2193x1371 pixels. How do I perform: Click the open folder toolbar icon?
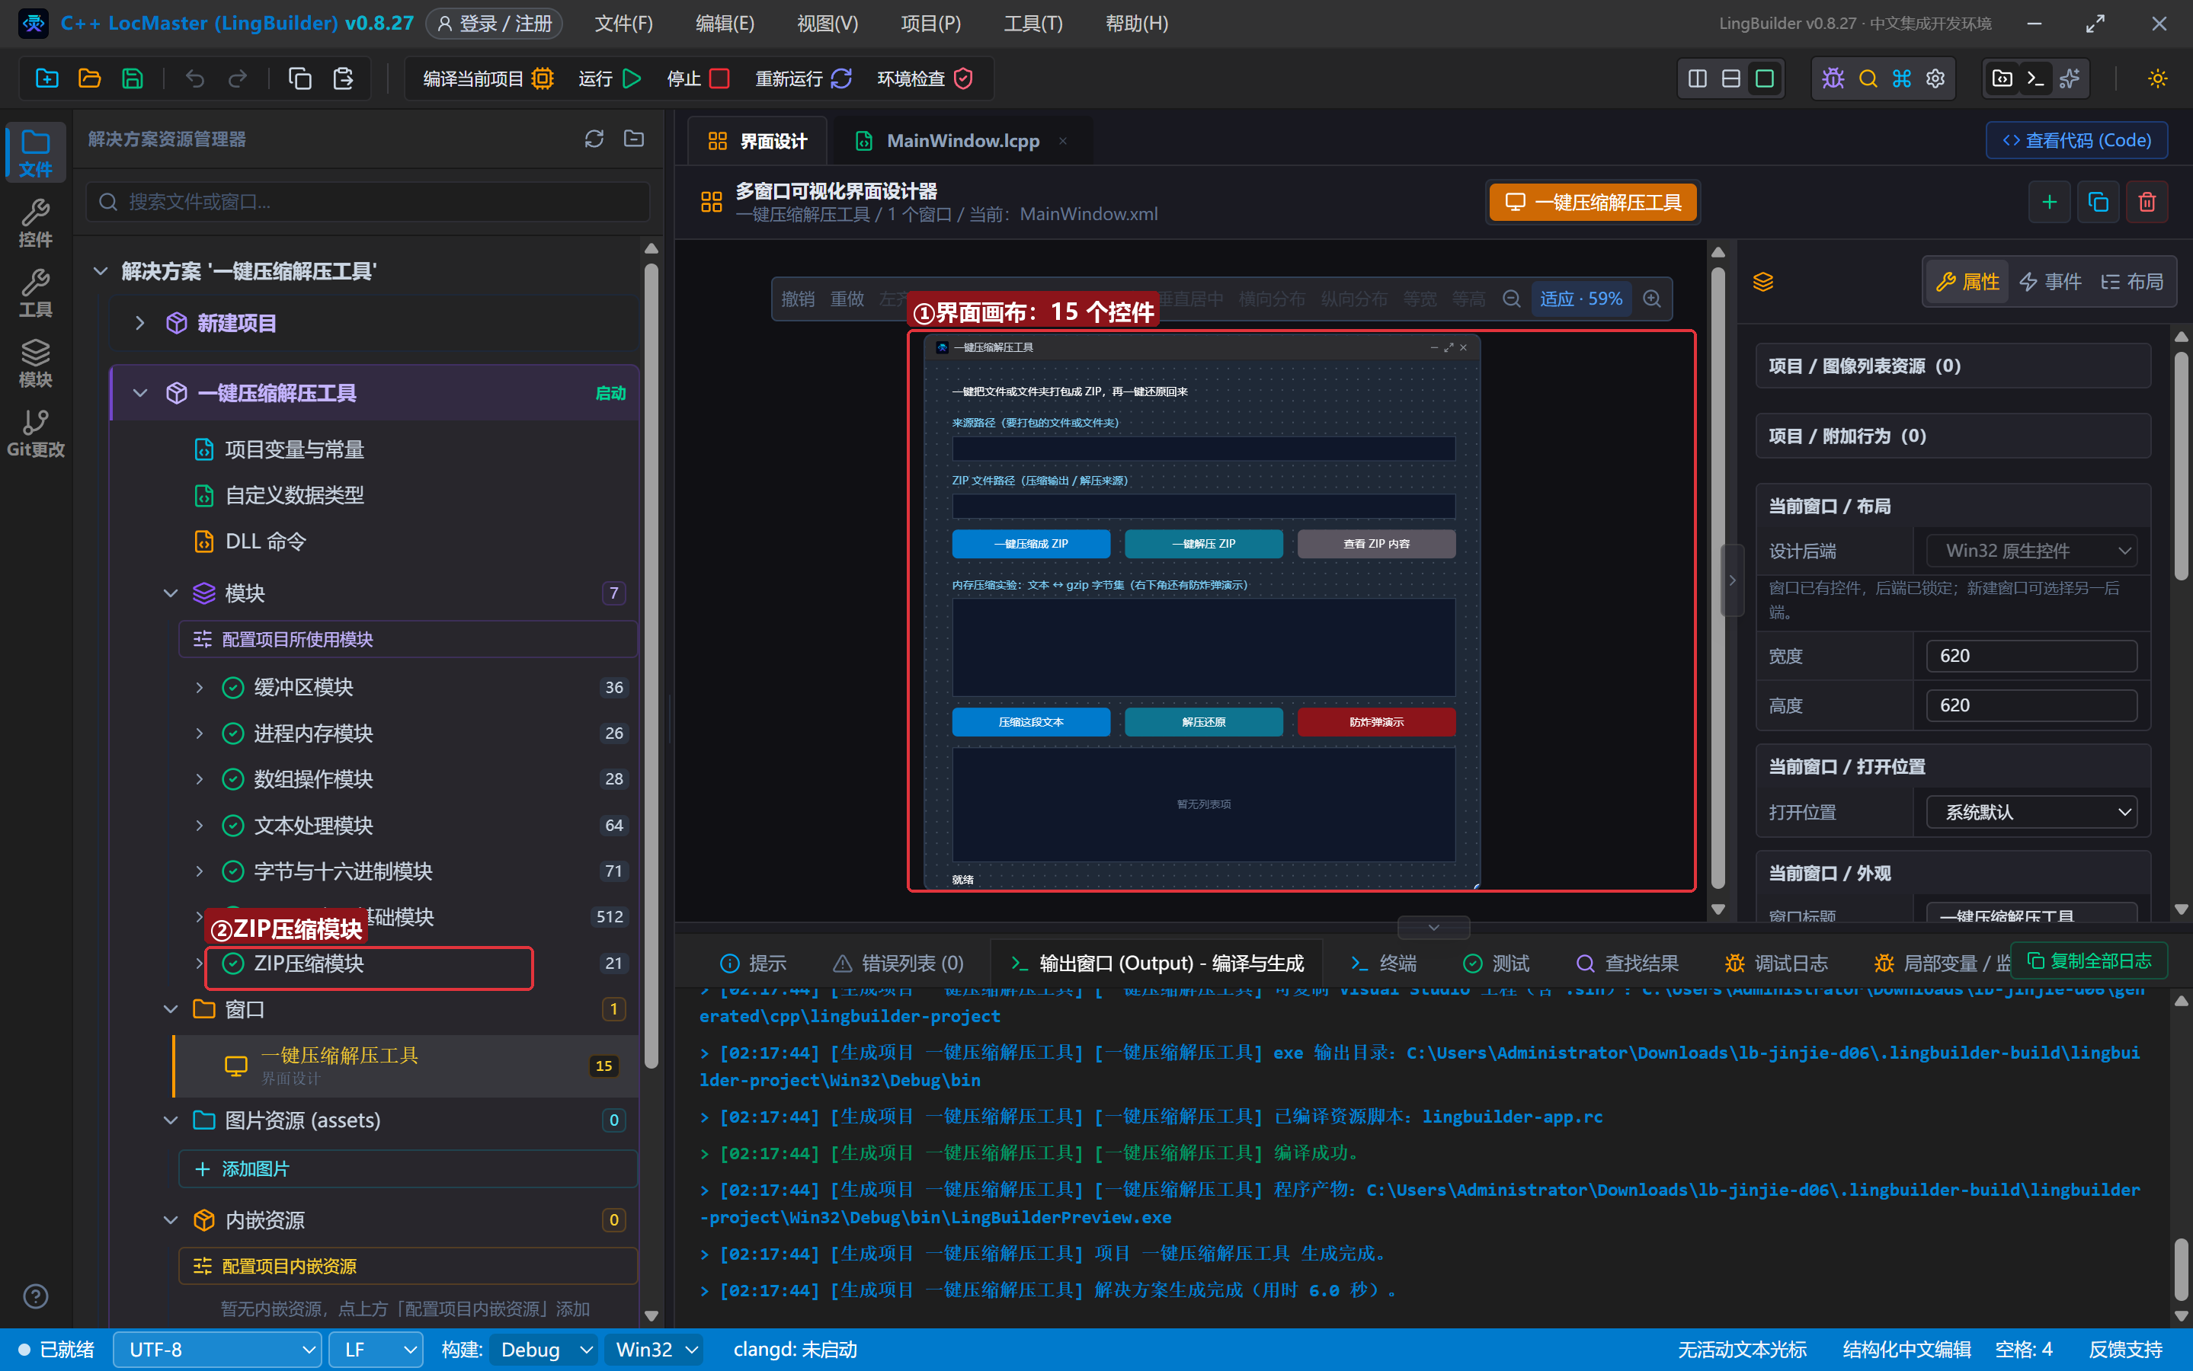[90, 79]
